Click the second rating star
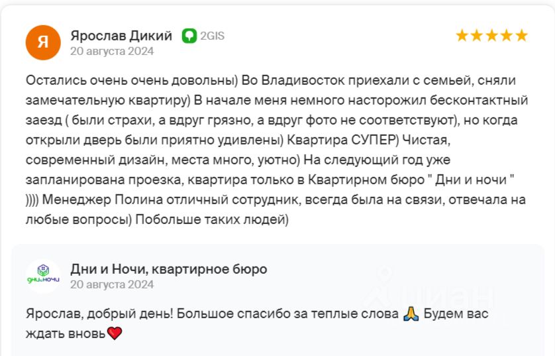The height and width of the screenshot is (356, 555). click(477, 36)
